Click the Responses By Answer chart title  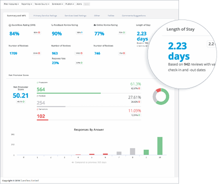tap(89, 129)
